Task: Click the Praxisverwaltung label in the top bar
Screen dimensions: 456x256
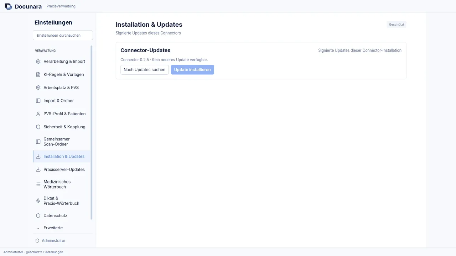Action: (x=61, y=6)
